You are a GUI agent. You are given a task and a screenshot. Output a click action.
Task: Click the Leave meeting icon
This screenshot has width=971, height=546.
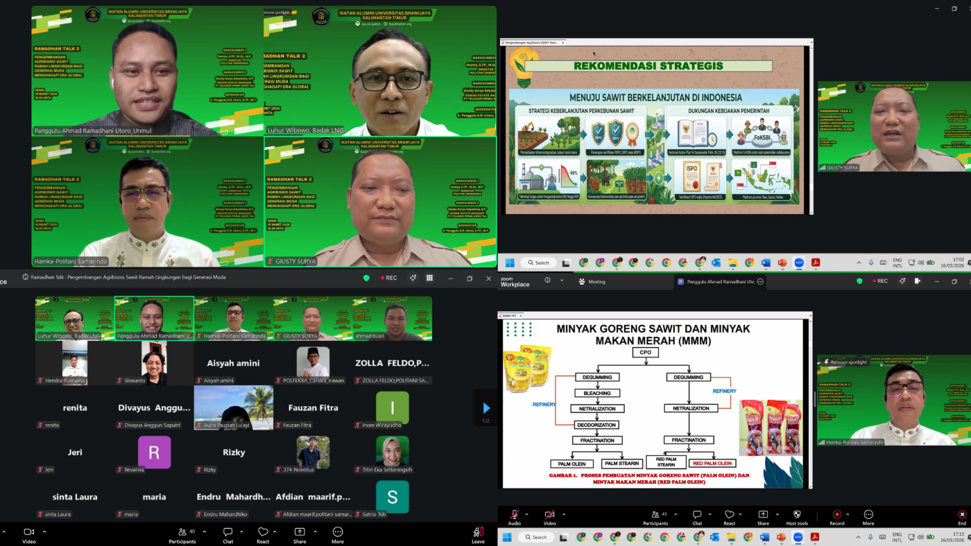478,532
